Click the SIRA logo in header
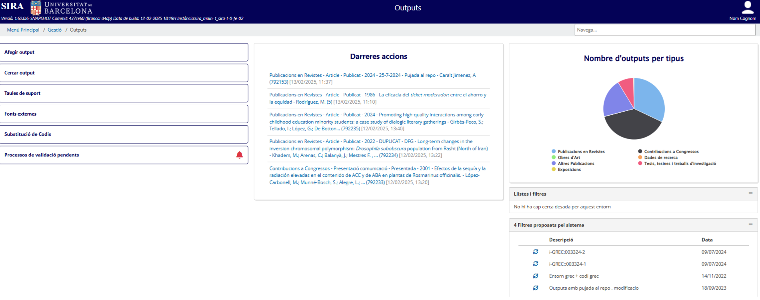This screenshot has height=300, width=760. [12, 6]
